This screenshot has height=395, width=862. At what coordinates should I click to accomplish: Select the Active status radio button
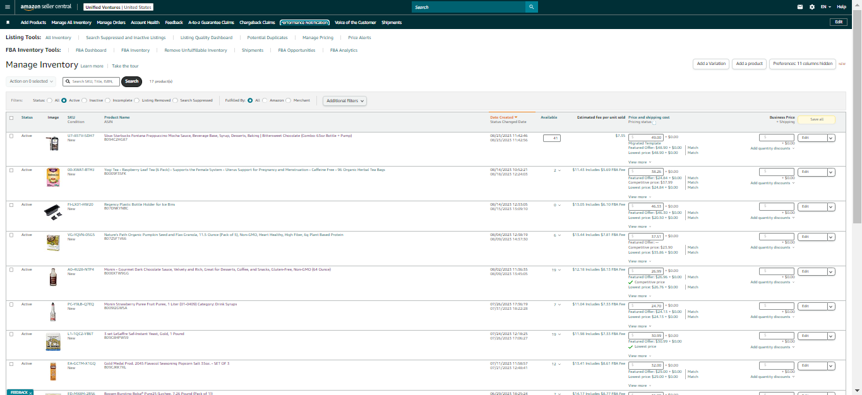[x=64, y=100]
